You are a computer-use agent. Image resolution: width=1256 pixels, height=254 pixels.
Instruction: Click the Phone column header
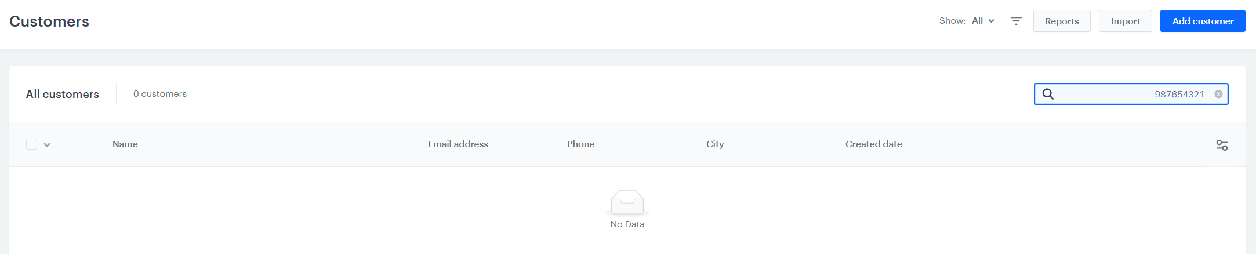point(581,144)
